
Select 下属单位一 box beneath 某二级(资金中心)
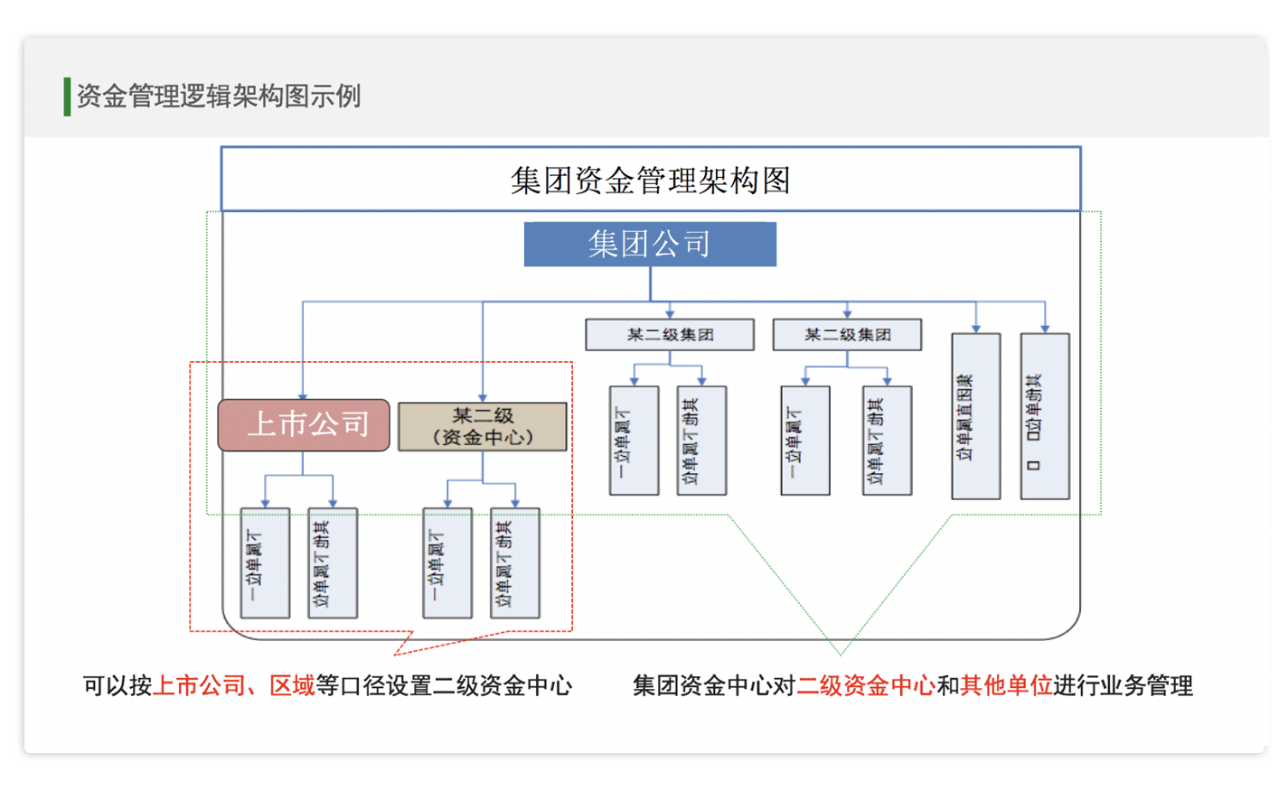(x=447, y=563)
